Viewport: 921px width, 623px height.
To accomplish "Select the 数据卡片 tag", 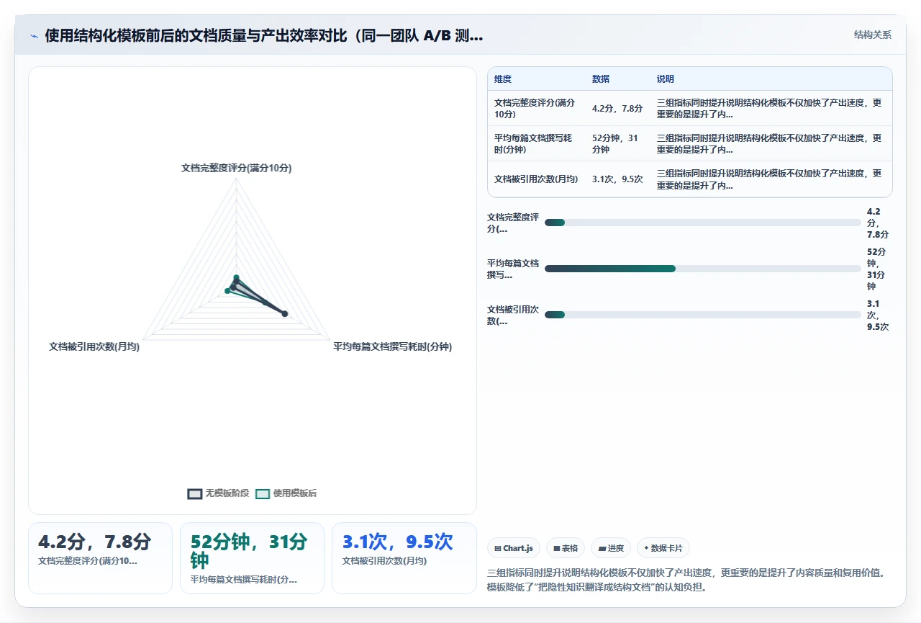I will (x=663, y=548).
